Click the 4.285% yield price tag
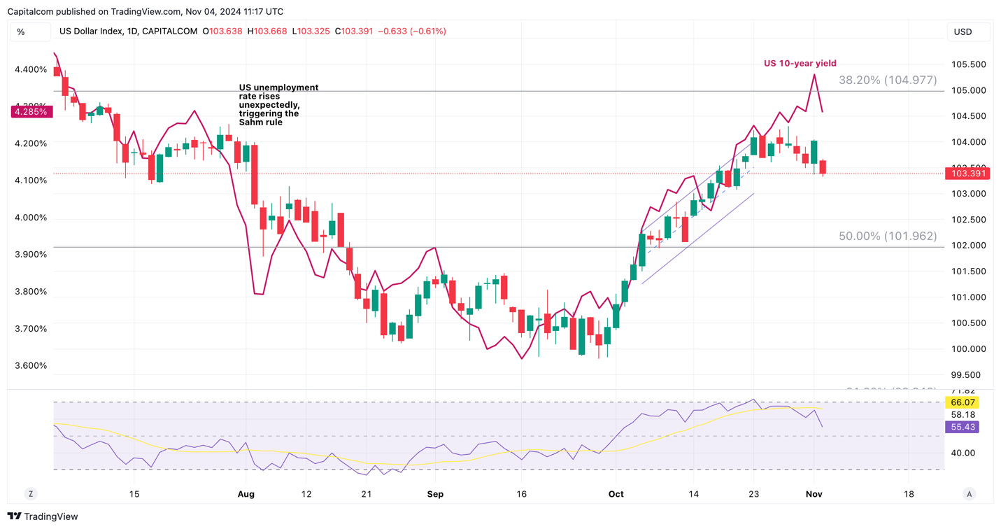1001x529 pixels. [x=31, y=112]
